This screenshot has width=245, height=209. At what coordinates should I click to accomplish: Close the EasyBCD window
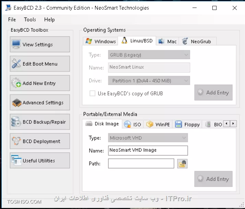click(x=234, y=8)
